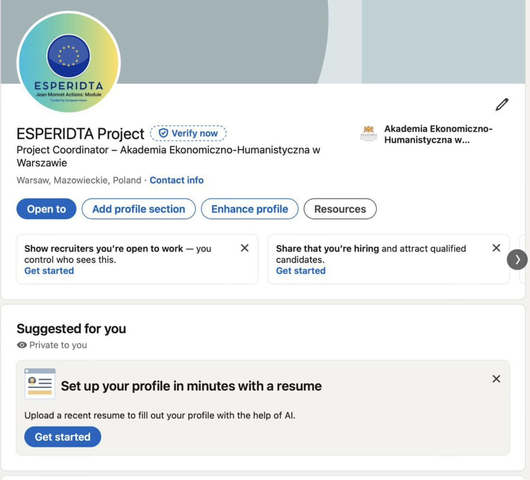Dismiss the open to work card
This screenshot has height=480, width=530.
[x=245, y=248]
